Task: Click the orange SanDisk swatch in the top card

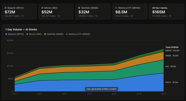Action: pos(79,8)
